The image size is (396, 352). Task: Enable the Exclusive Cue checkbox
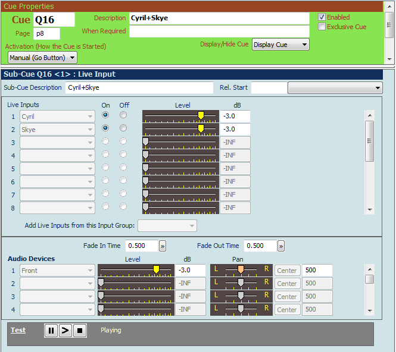click(322, 27)
